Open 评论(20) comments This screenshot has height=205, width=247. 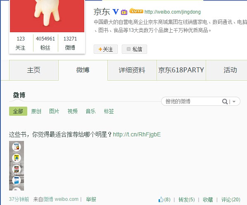point(231,200)
